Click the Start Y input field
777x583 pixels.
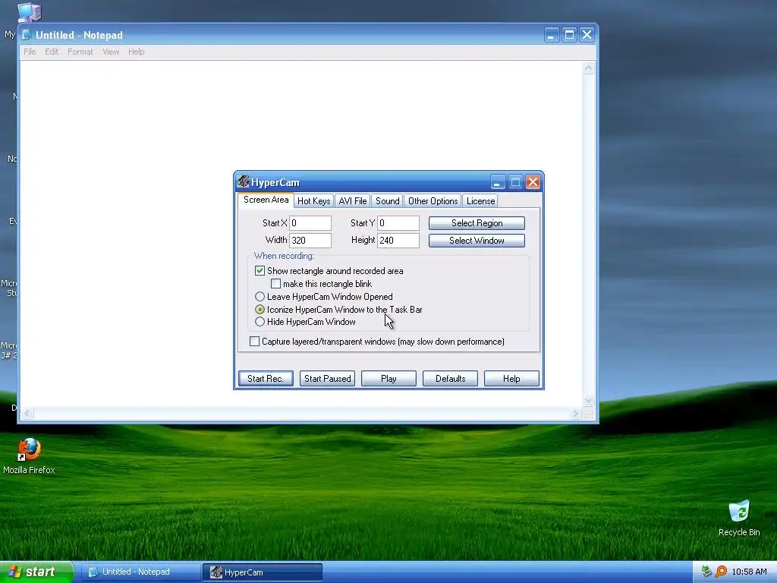398,223
